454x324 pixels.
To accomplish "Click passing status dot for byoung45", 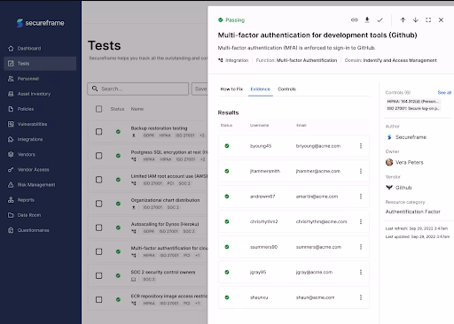I will 227,146.
